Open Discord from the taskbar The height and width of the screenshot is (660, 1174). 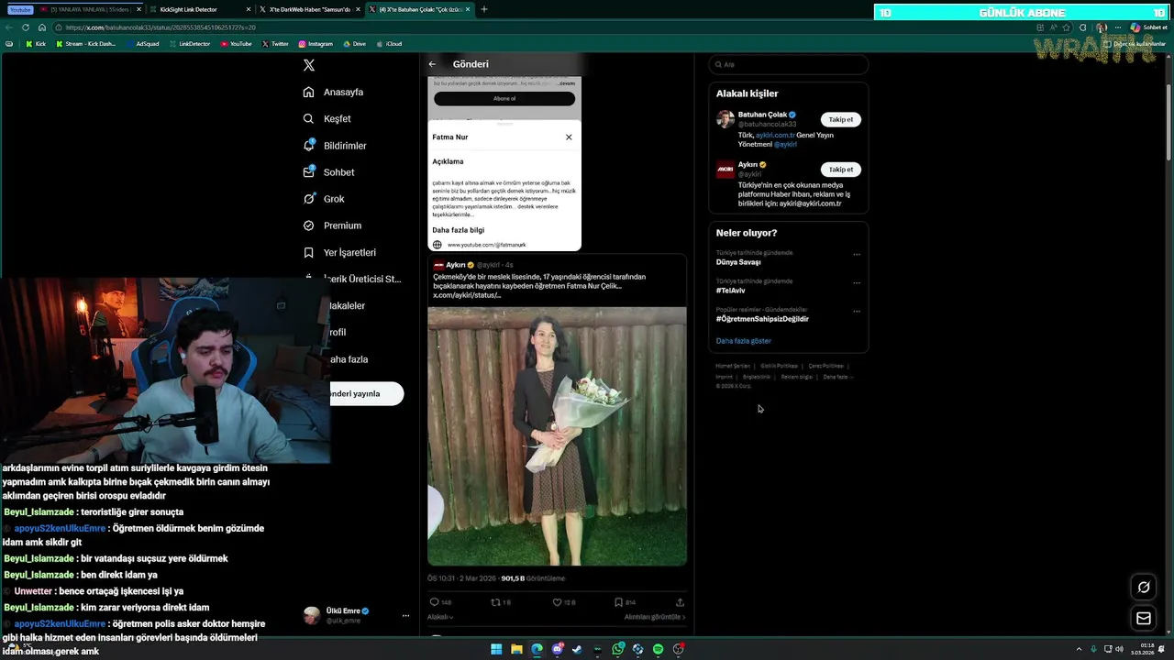point(557,649)
